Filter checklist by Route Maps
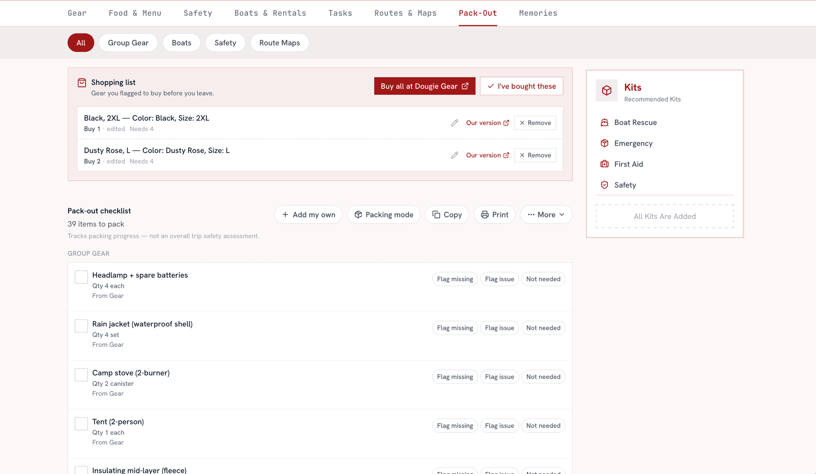The image size is (816, 474). (279, 43)
